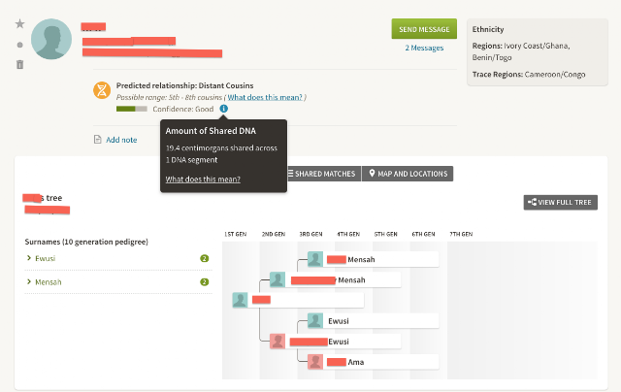Click the blue confidence info icon
Image resolution: width=621 pixels, height=392 pixels.
(224, 109)
